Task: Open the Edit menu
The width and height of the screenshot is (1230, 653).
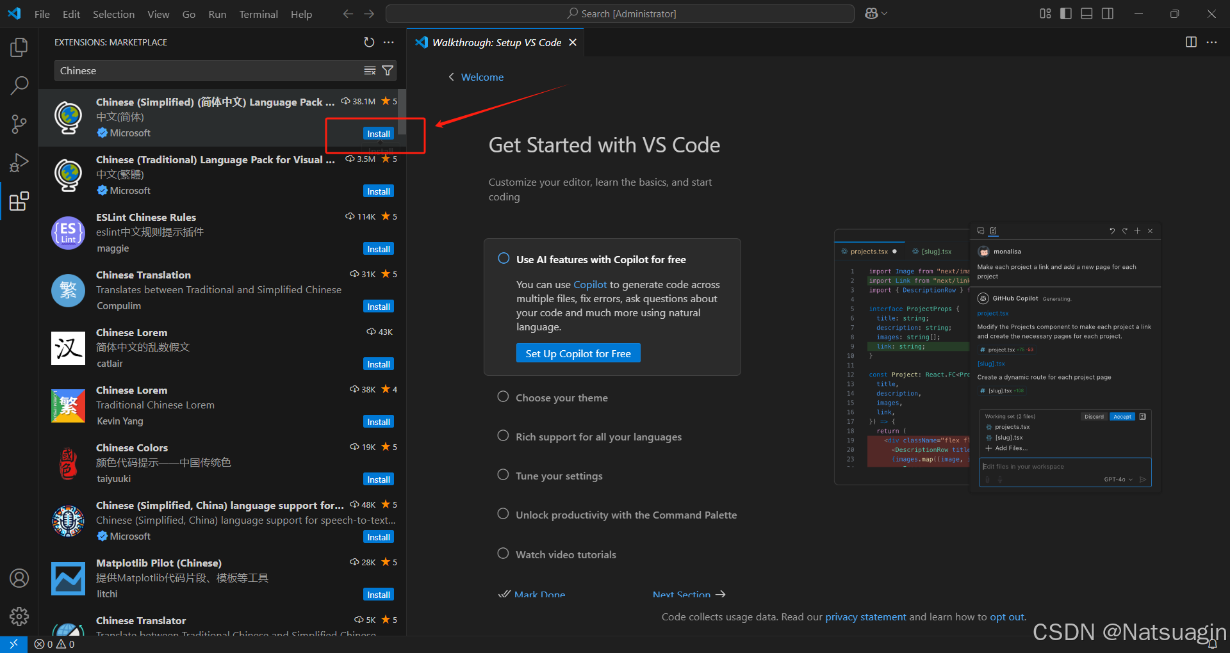Action: click(x=71, y=14)
